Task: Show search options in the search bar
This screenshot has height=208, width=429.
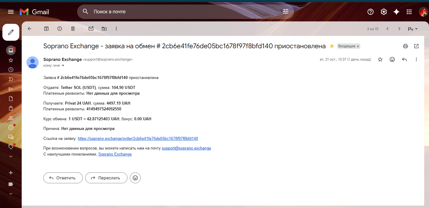Action: pyautogui.click(x=286, y=11)
